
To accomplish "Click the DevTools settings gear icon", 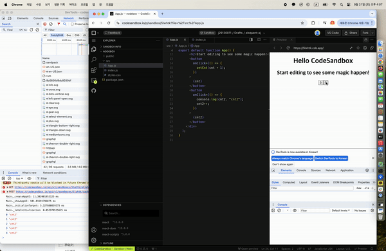I will (x=367, y=170).
